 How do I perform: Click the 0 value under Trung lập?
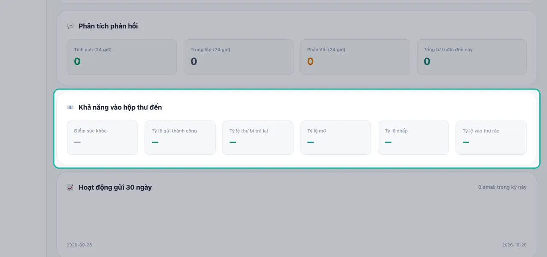coord(194,61)
